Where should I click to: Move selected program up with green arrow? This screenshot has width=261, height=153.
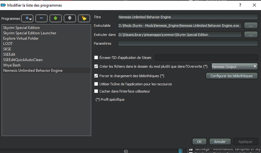(x=55, y=19)
